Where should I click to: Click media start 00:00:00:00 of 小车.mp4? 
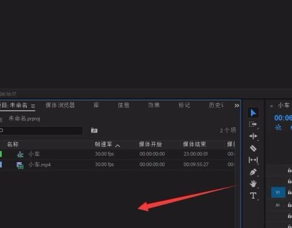152,164
